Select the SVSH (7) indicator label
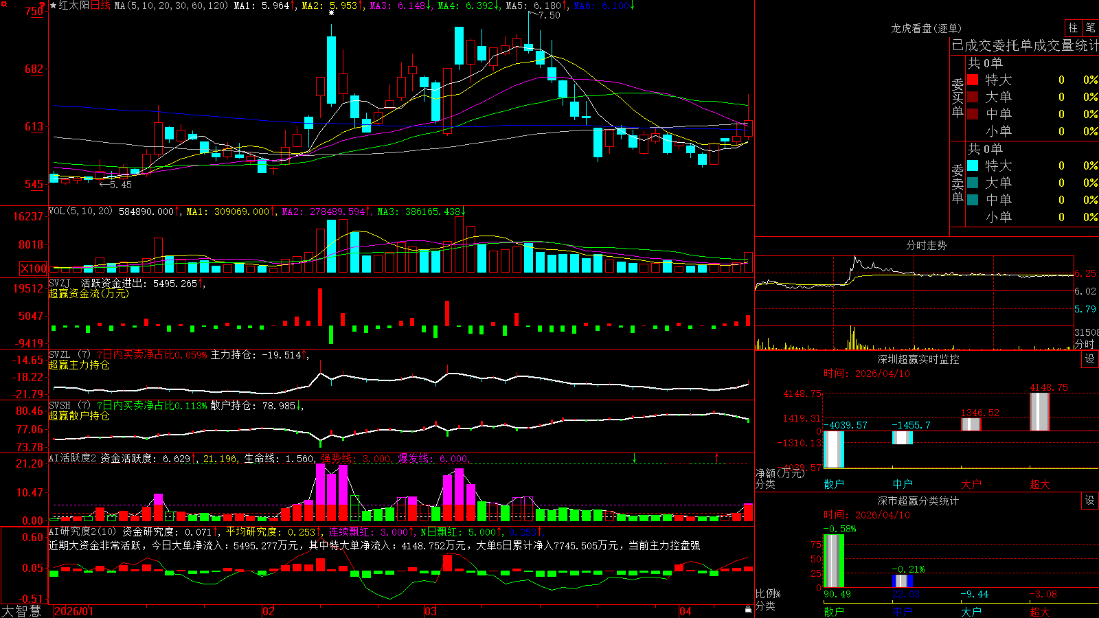The width and height of the screenshot is (1099, 618). tap(69, 406)
